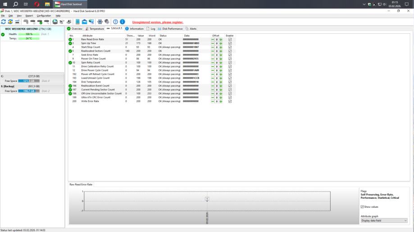The height and width of the screenshot is (232, 414).
Task: Open About via the blue info icon
Action: click(122, 22)
